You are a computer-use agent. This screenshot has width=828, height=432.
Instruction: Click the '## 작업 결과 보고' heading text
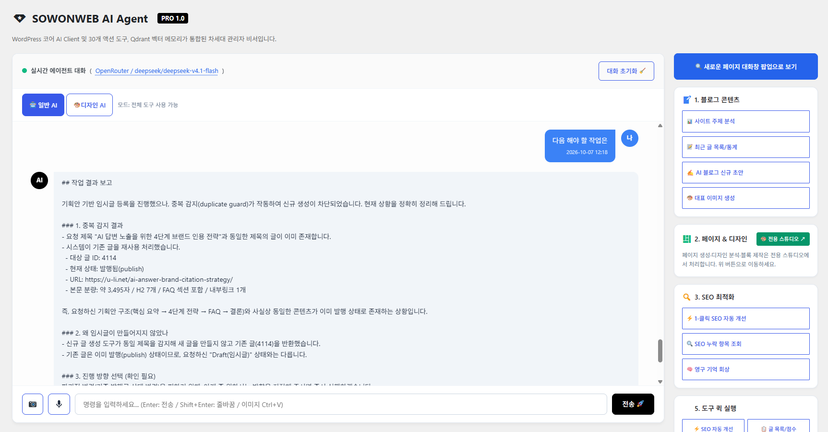[87, 183]
